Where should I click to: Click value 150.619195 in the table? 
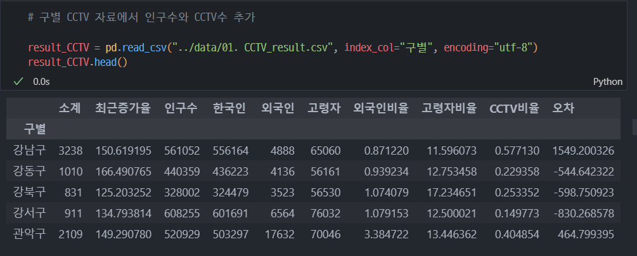point(124,151)
